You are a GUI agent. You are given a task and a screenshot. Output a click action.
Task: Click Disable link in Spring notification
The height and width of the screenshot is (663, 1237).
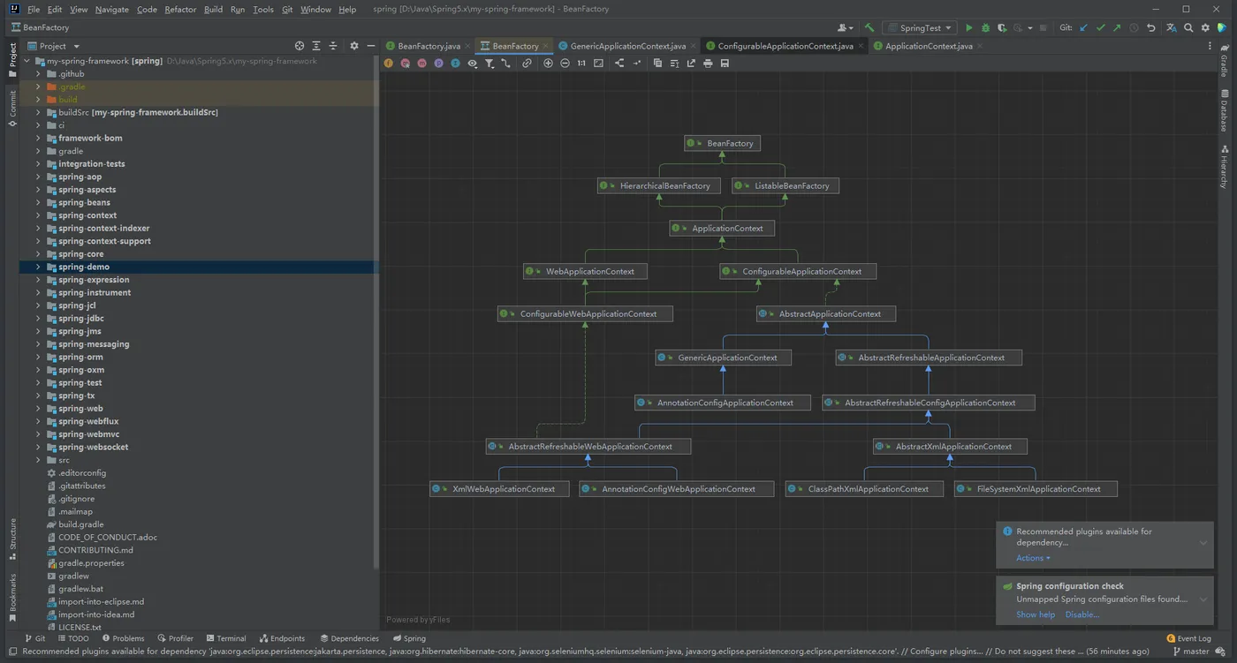click(1081, 614)
